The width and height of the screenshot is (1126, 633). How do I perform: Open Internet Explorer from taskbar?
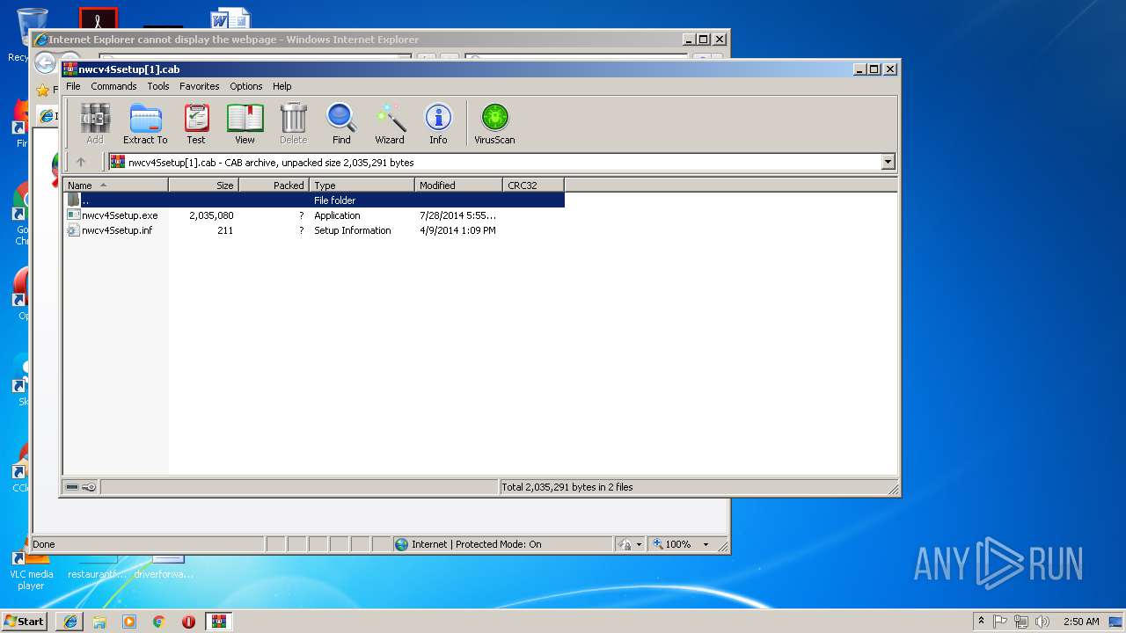(x=70, y=622)
